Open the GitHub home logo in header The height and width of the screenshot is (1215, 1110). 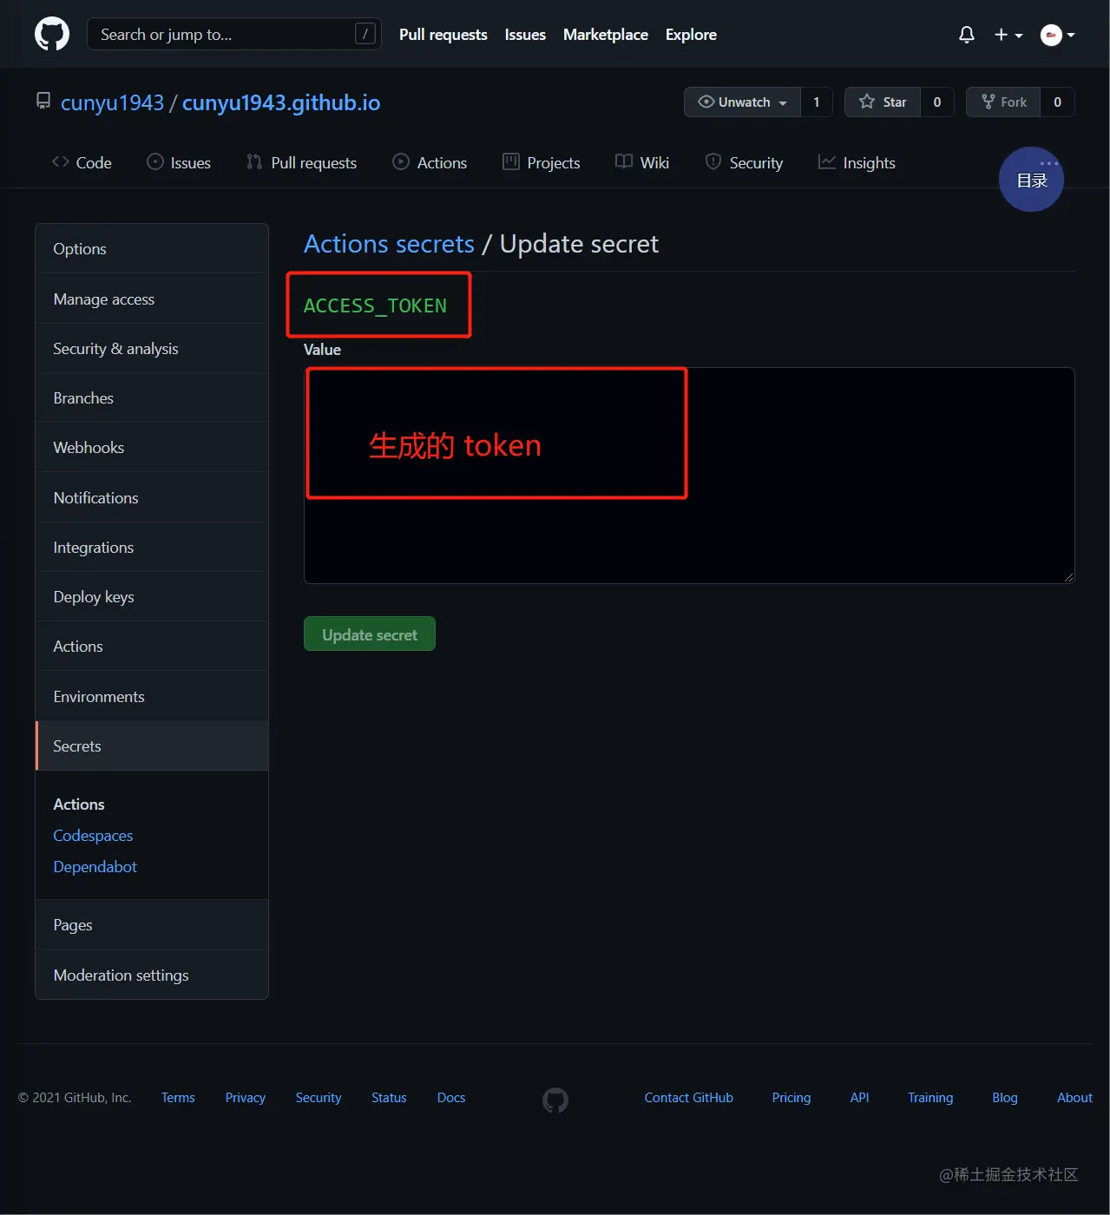pyautogui.click(x=52, y=35)
